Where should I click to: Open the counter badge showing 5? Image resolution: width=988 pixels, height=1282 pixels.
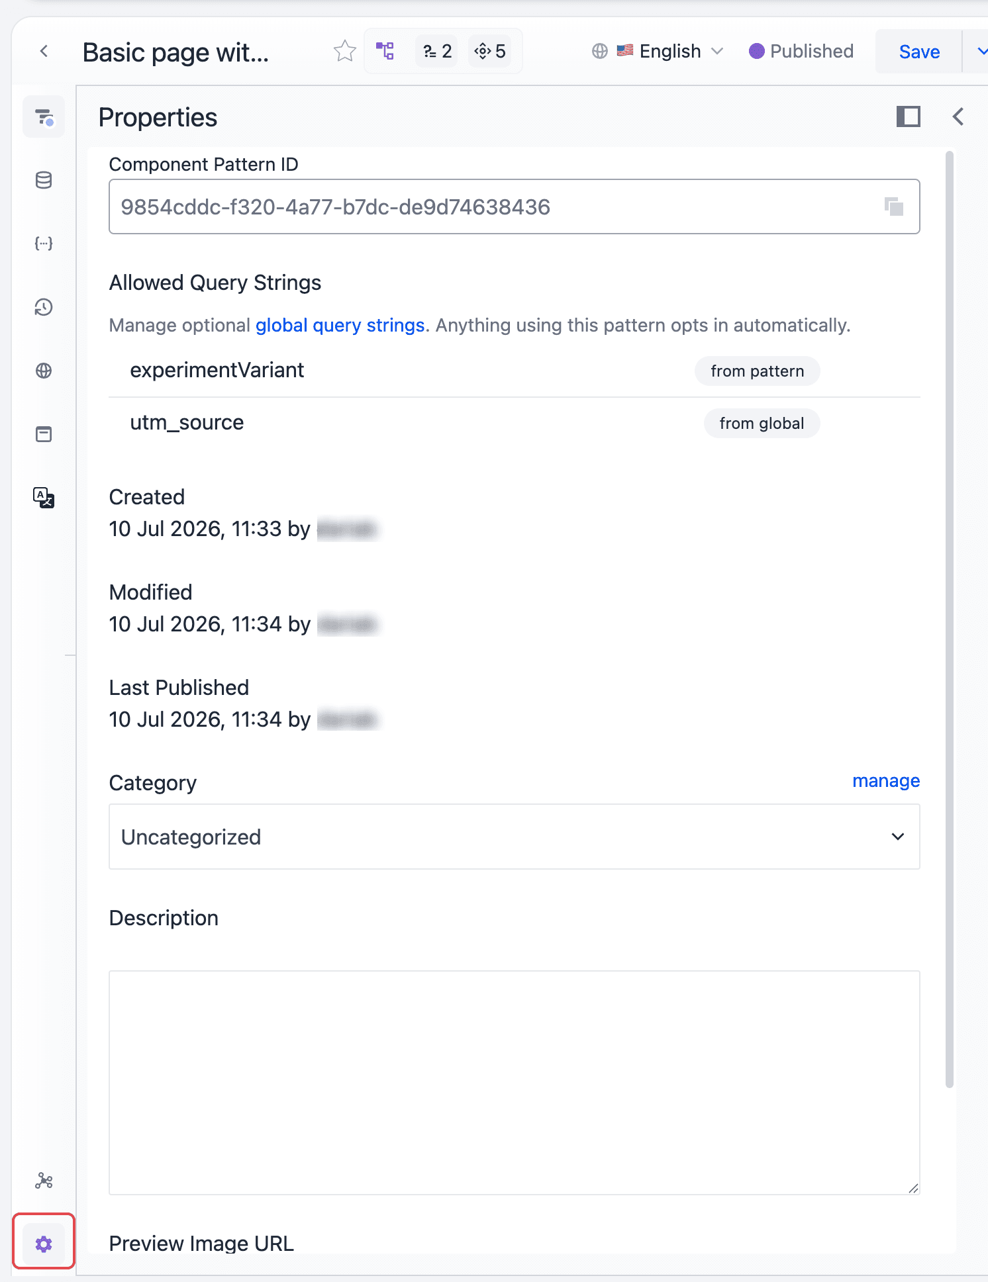490,51
